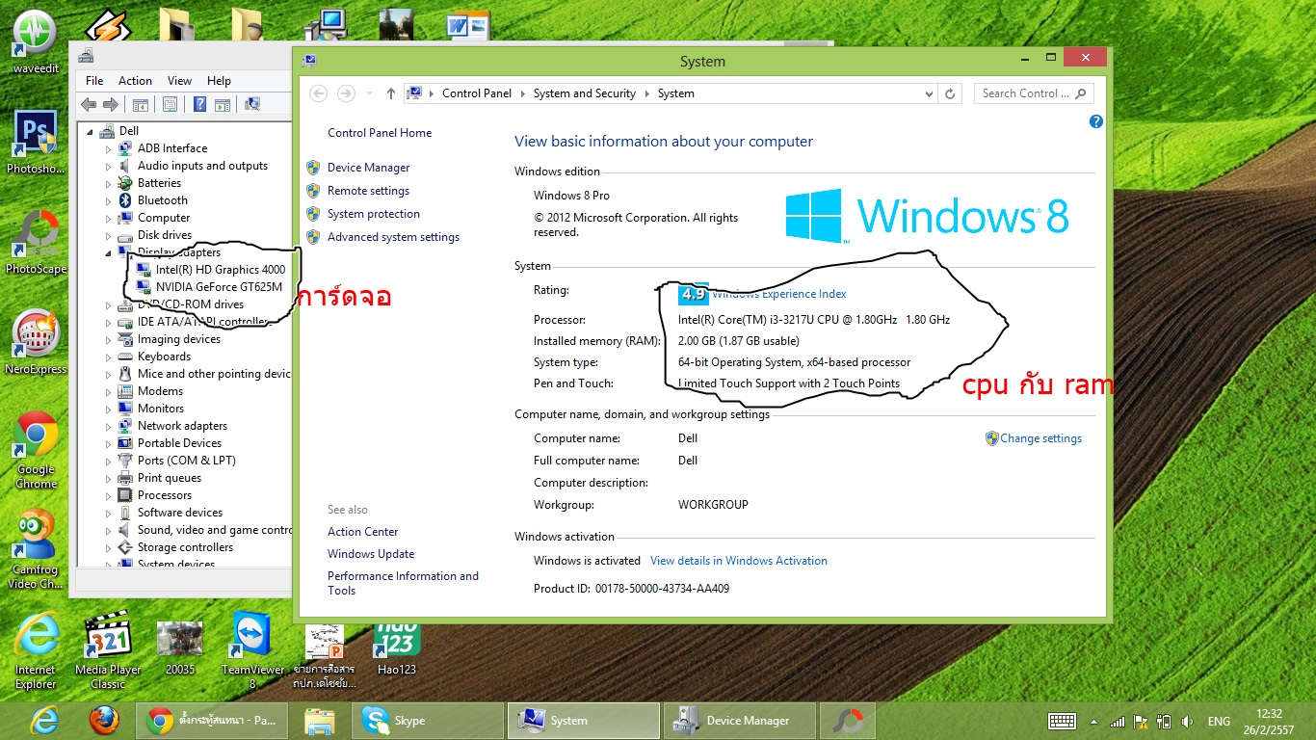Click System and Security in the address breadcrumb
The image size is (1316, 740).
pos(585,93)
